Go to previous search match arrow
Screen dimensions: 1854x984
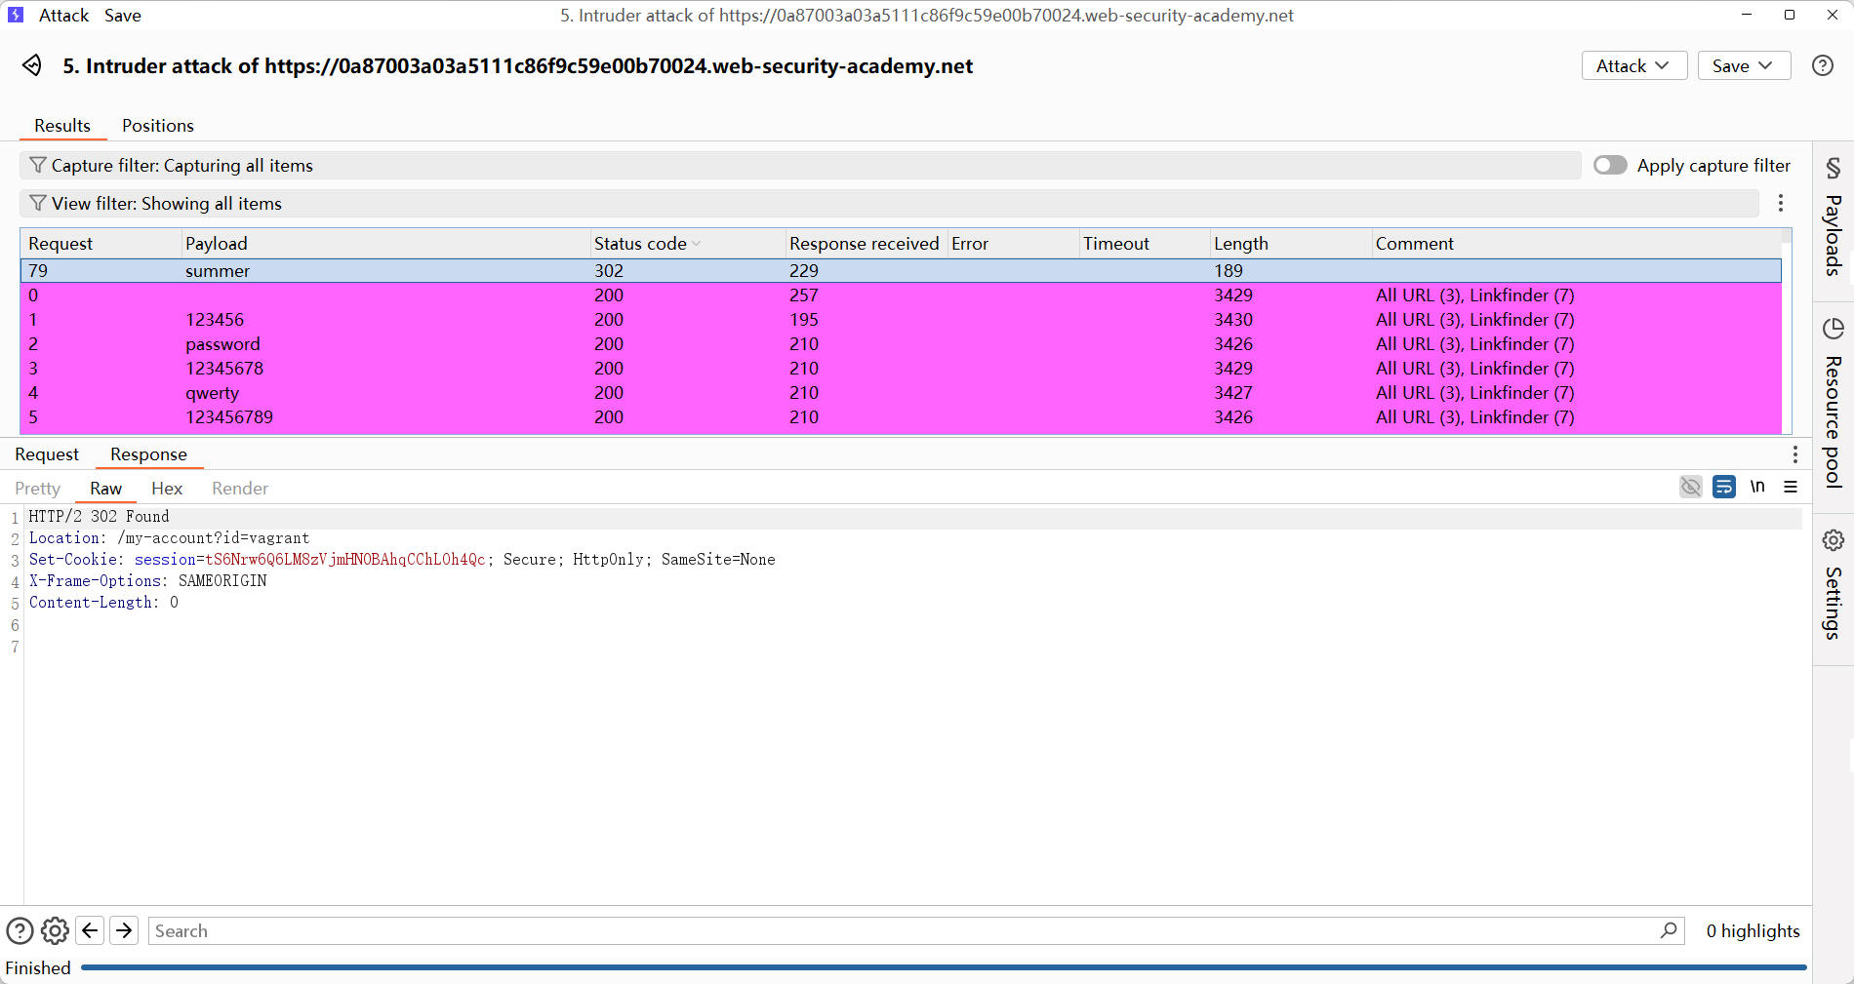pos(90,931)
